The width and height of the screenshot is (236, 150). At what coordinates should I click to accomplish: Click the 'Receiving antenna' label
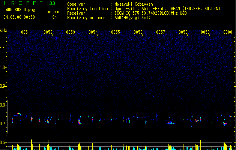(86, 18)
